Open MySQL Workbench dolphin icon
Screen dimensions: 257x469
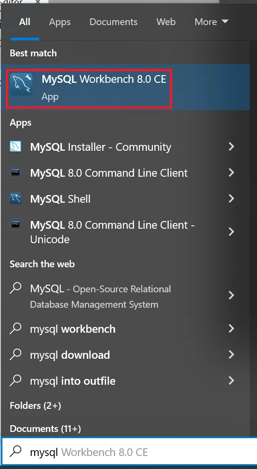21,85
